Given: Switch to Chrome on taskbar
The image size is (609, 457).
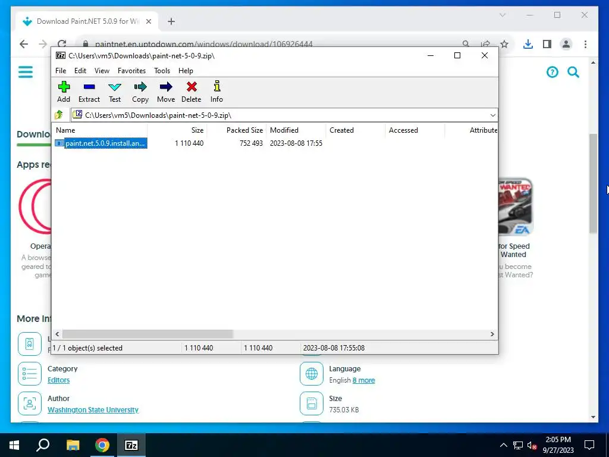Looking at the screenshot, I should (x=102, y=445).
